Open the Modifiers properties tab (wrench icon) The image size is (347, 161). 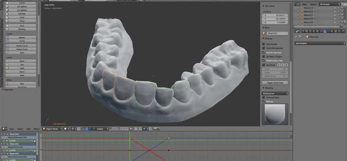[x=325, y=31]
